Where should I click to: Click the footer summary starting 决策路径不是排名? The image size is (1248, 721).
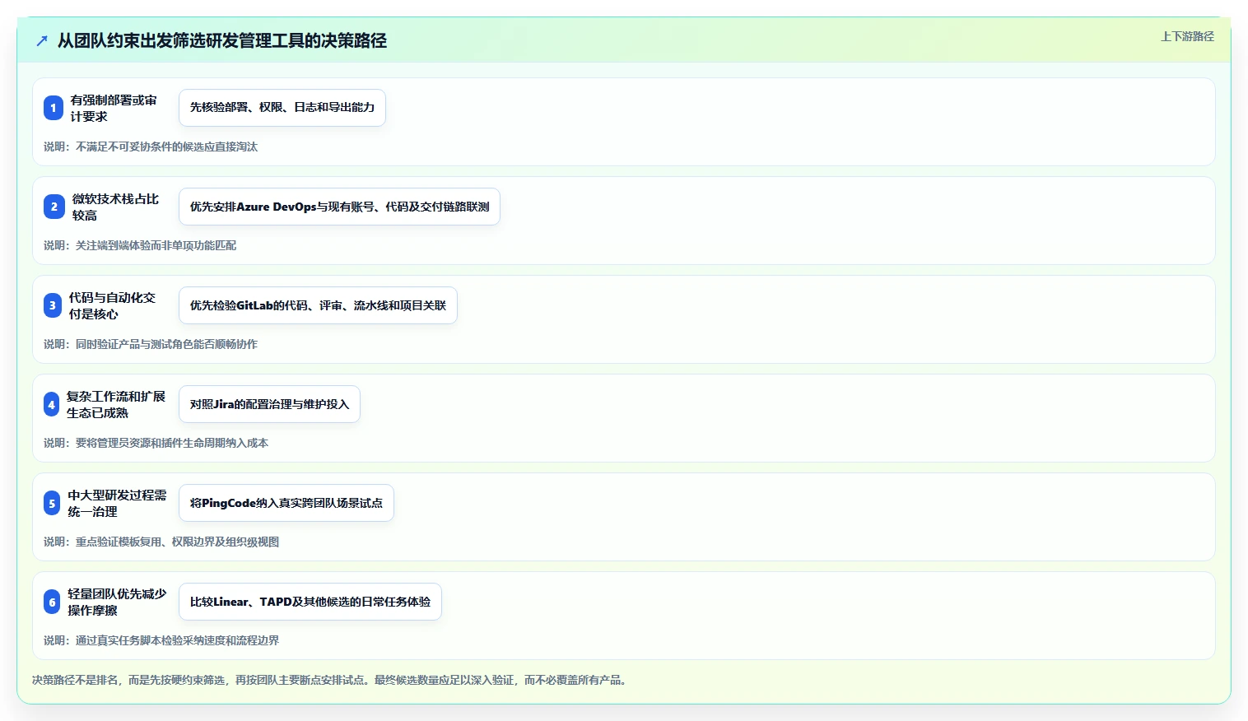coord(332,680)
